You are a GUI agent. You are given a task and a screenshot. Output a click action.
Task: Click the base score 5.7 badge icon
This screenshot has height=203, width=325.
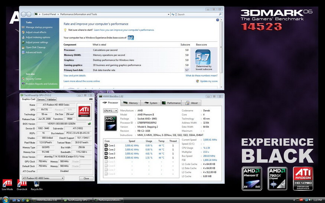click(x=203, y=57)
